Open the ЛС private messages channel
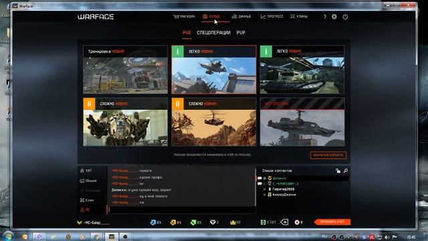This screenshot has height=241, width=428. coord(85,210)
